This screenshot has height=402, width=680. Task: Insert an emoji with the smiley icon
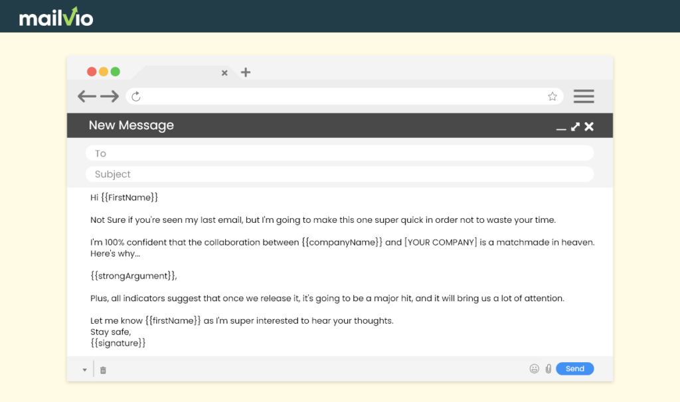coord(535,369)
